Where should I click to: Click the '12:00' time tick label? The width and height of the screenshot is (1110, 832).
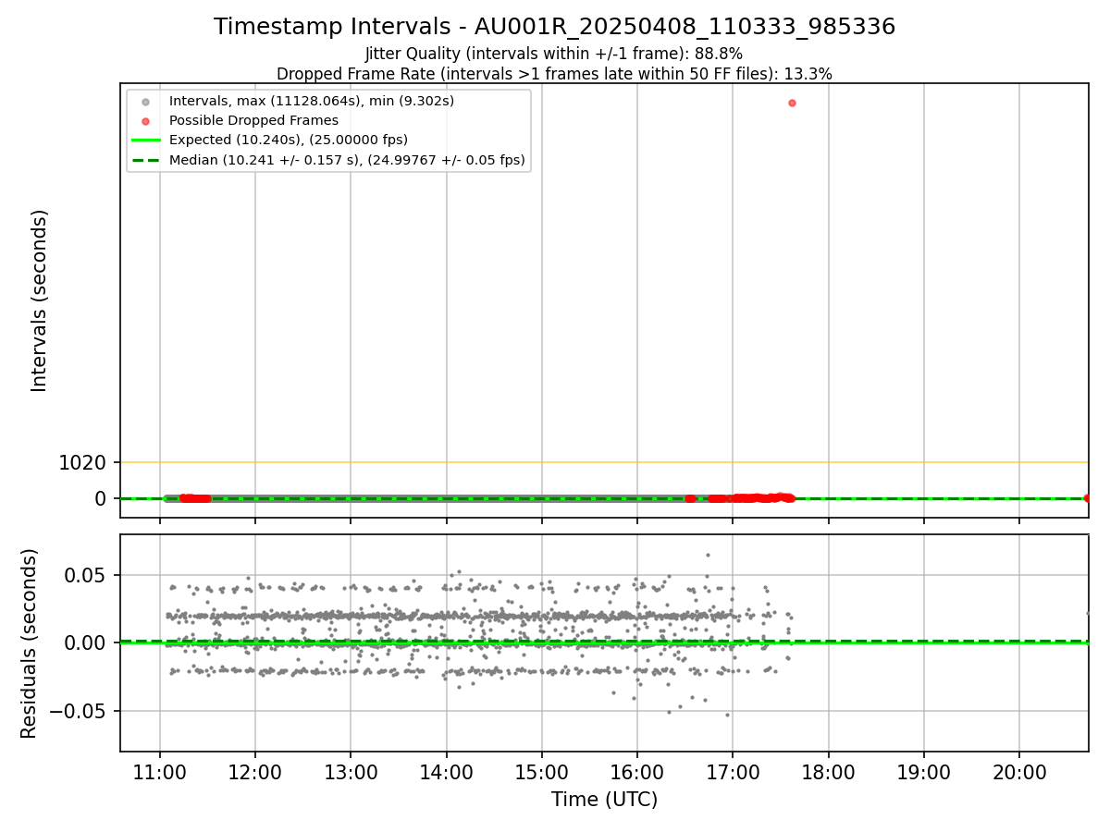coord(255,772)
